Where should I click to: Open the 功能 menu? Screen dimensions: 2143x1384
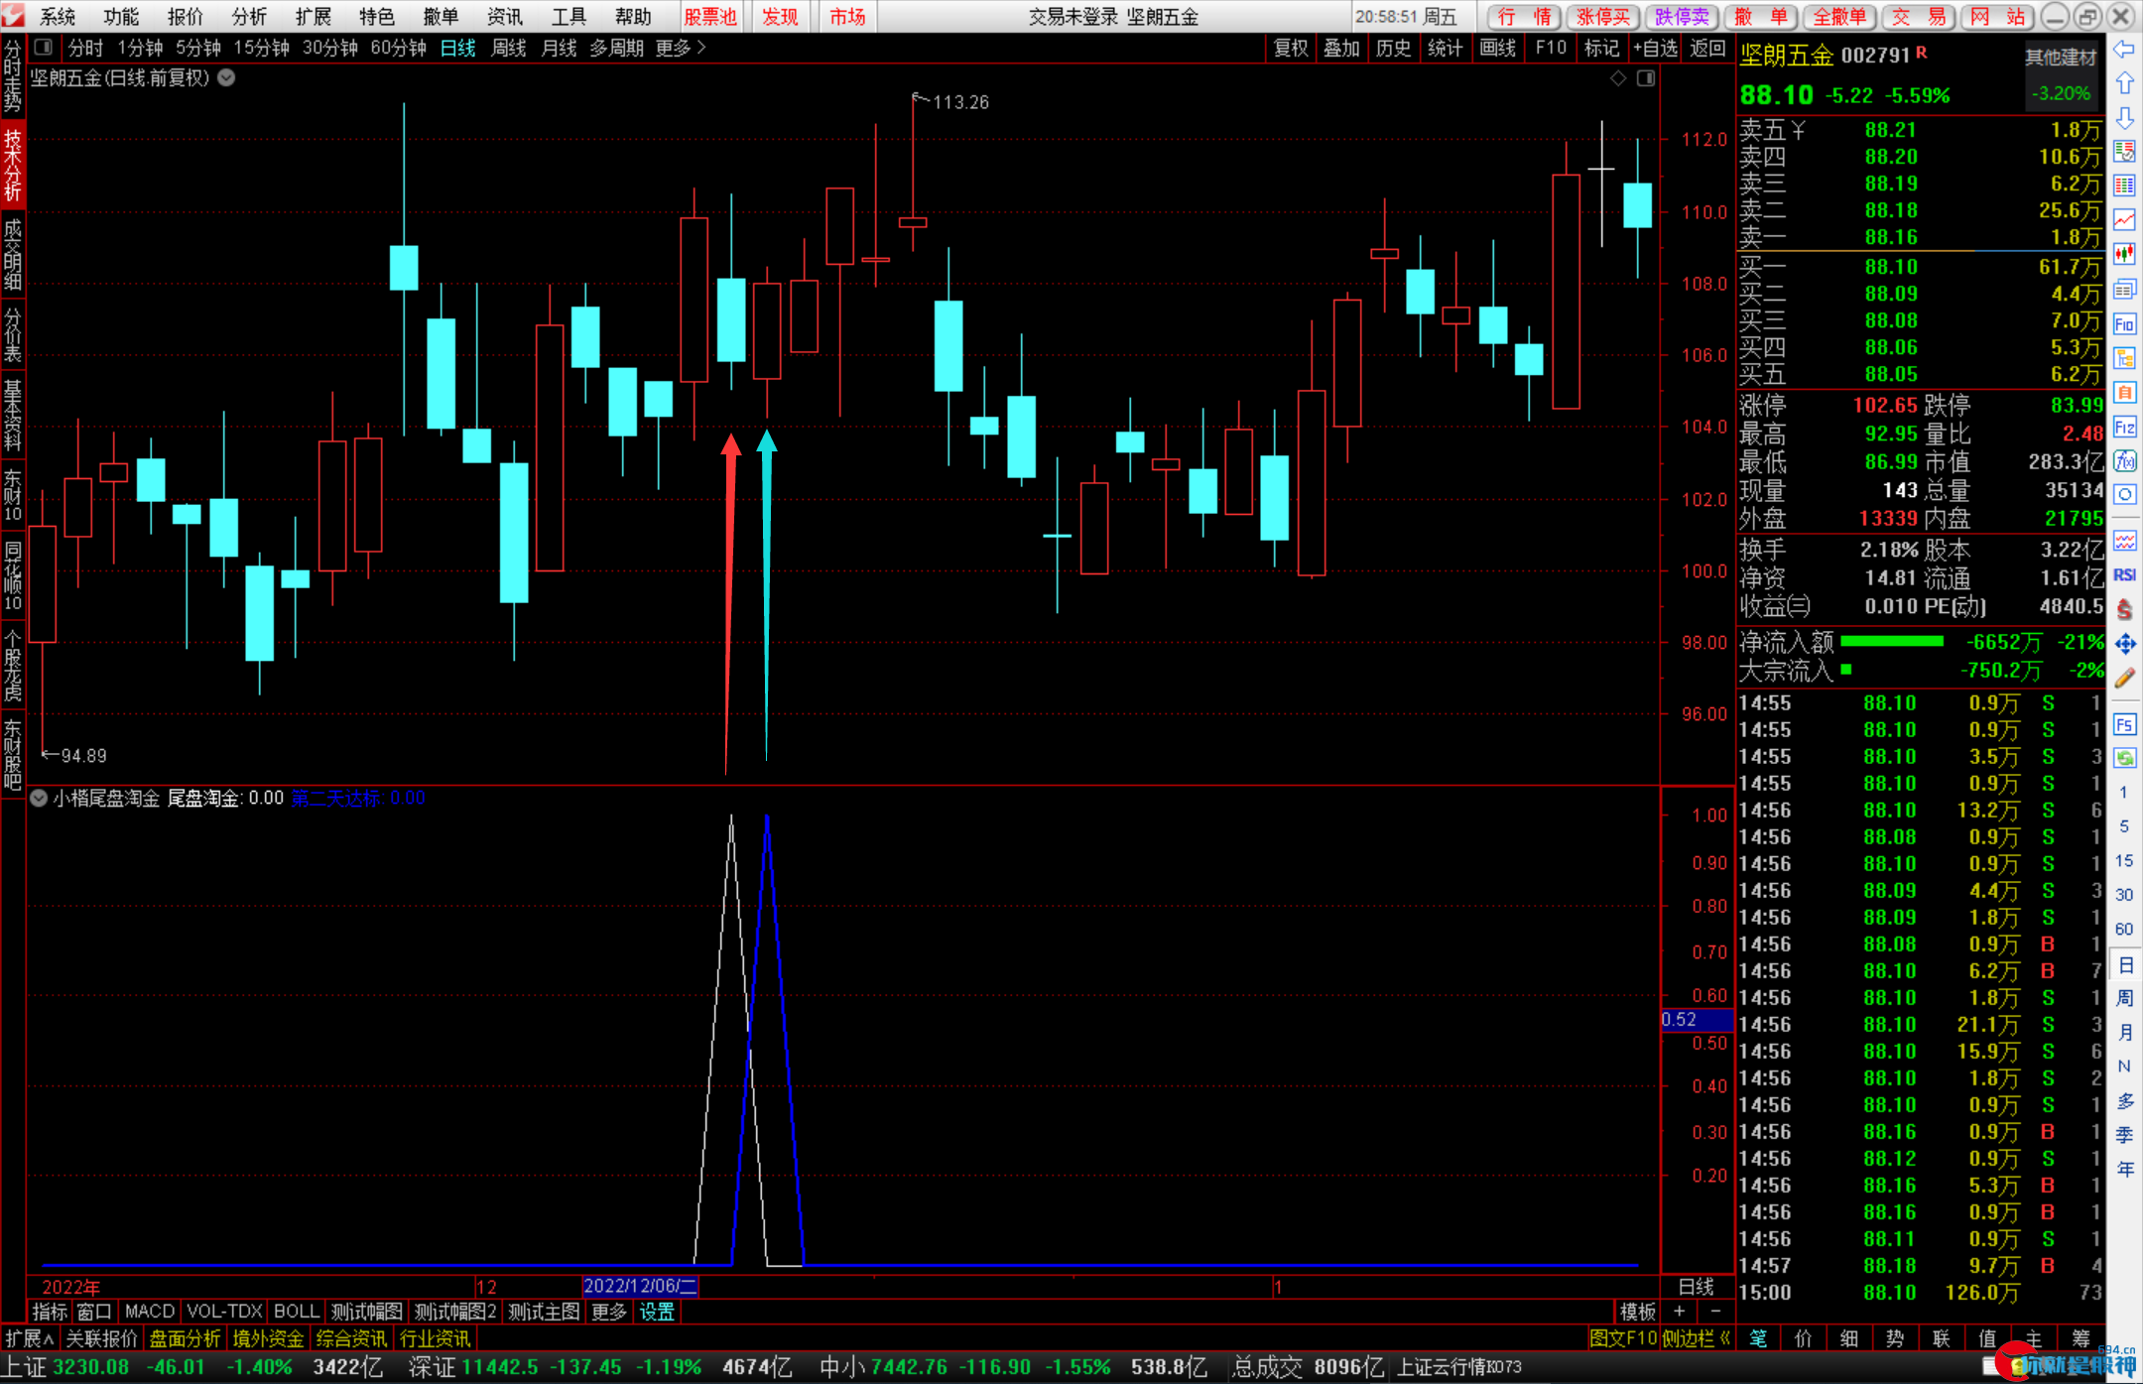(x=121, y=17)
